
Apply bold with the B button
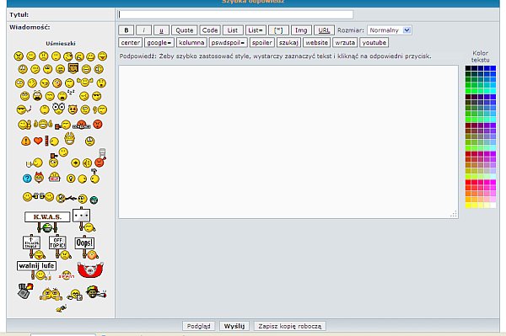(x=126, y=30)
